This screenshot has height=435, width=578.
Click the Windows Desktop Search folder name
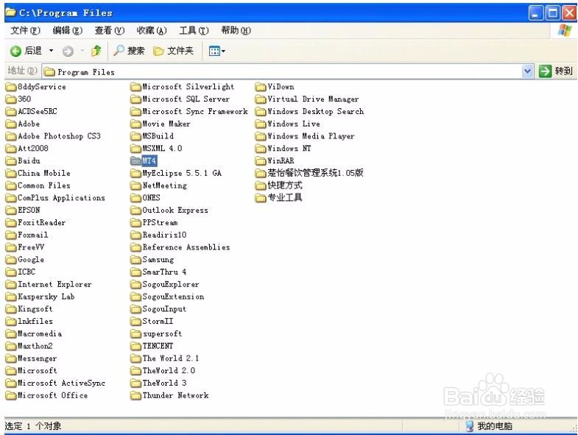[x=316, y=111]
